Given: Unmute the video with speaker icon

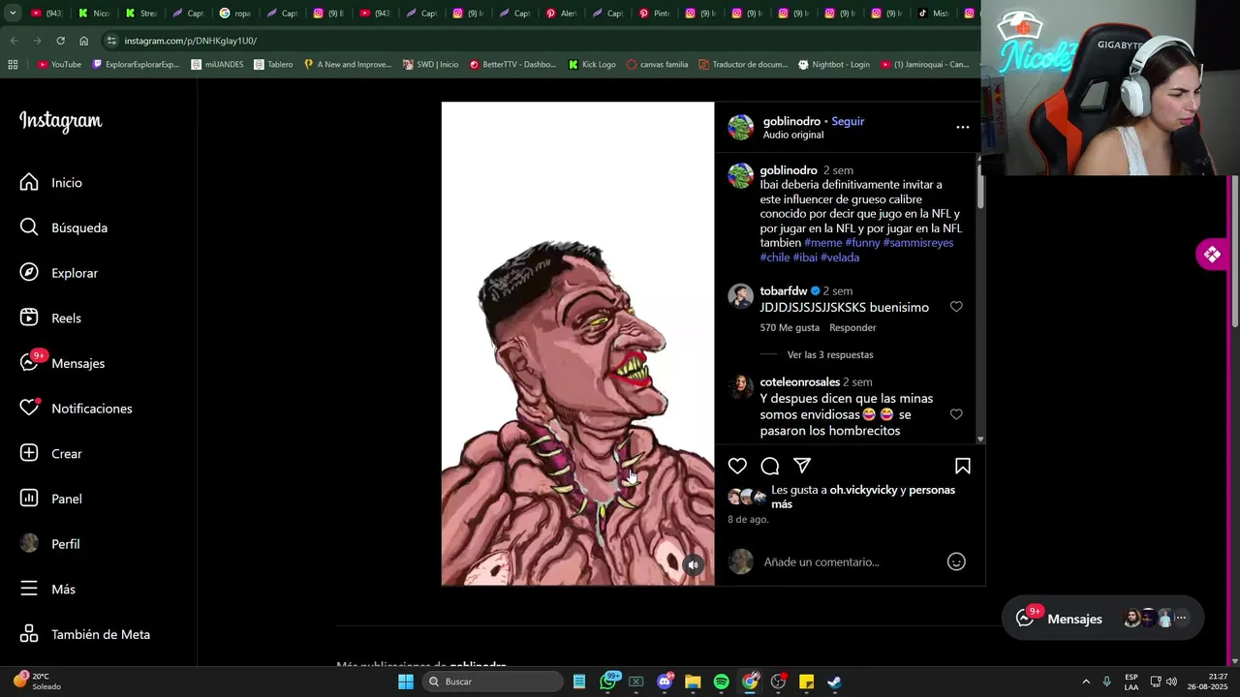Looking at the screenshot, I should [x=693, y=565].
